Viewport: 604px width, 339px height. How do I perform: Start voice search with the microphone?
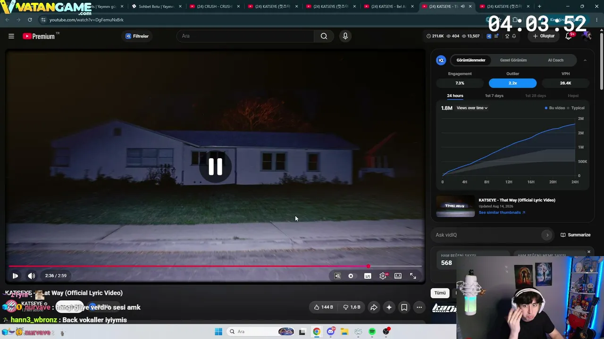[345, 36]
